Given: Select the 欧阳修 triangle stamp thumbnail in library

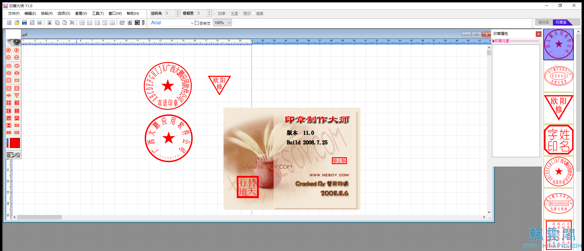Looking at the screenshot, I should [559, 108].
